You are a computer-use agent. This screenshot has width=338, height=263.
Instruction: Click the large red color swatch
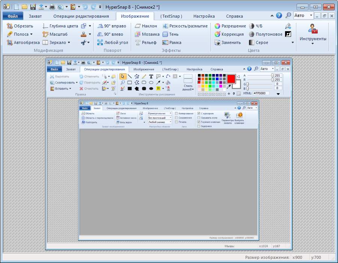231,79
